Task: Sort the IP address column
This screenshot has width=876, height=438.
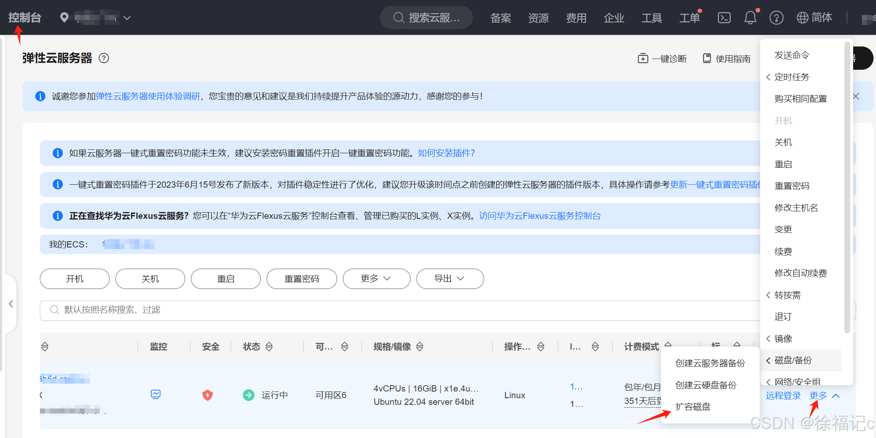Action: (595, 347)
